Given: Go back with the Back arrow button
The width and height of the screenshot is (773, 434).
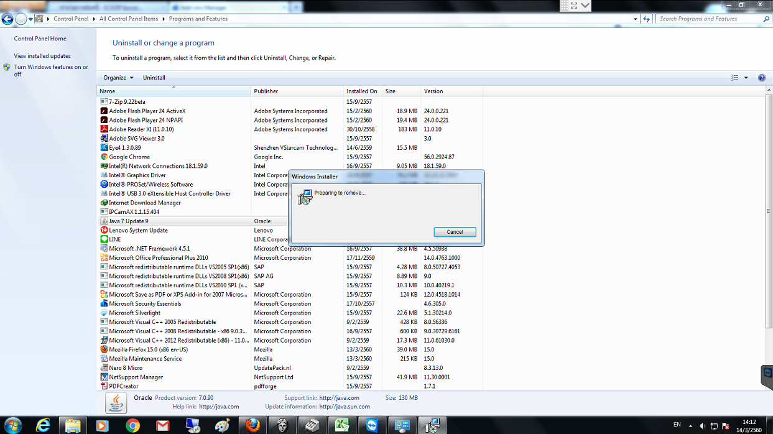Looking at the screenshot, I should 7,19.
